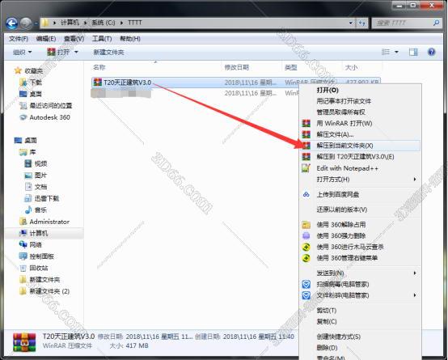Select 系统 (C:) in address breadcrumb
Viewport: 448px width, 360px height.
[x=104, y=23]
